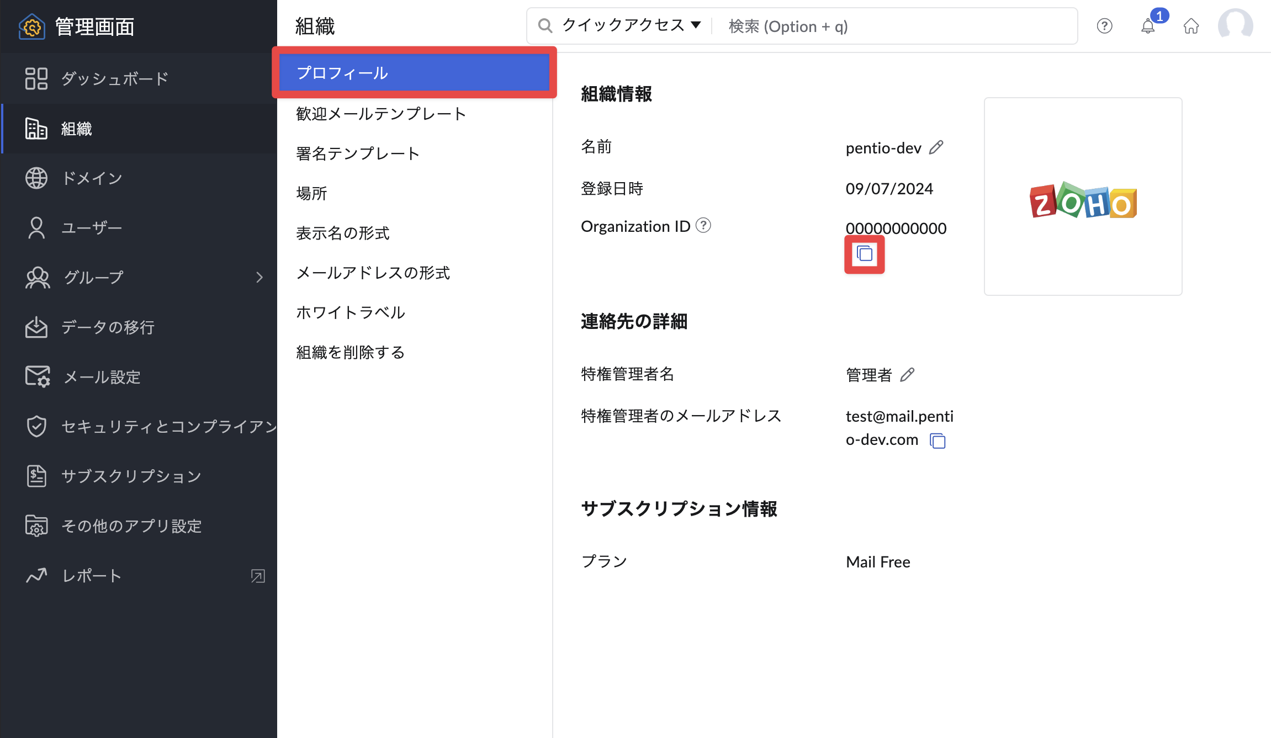
Task: Edit organization name pencil icon
Action: point(936,147)
